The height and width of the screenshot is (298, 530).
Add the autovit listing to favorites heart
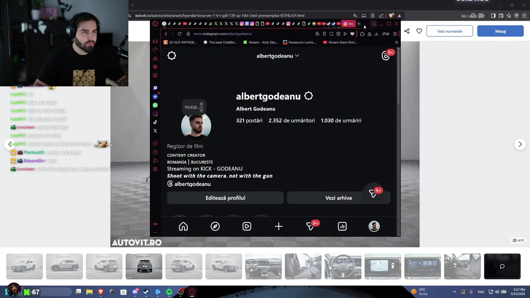[419, 31]
